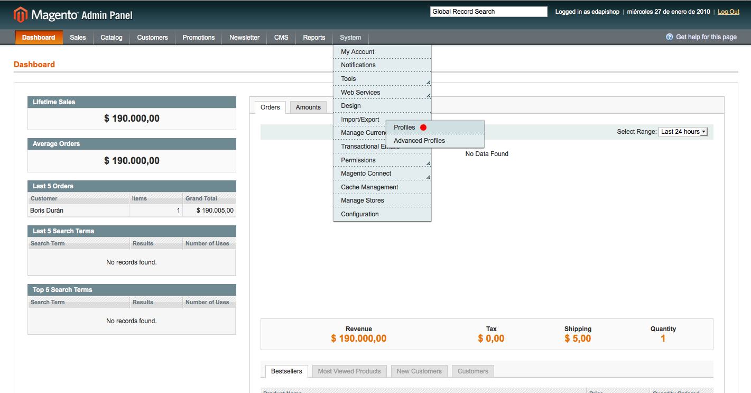Expand the Permissions submenu
This screenshot has width=751, height=393.
tap(382, 160)
